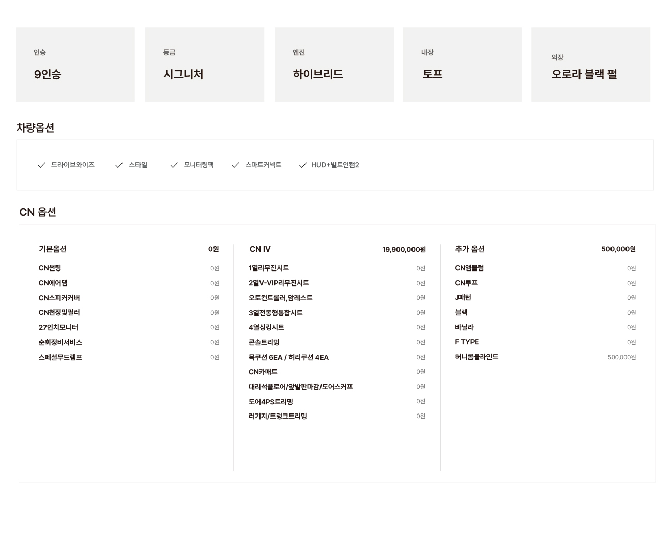The image size is (672, 541).
Task: Select the 시그니처 grade card
Action: [x=204, y=65]
